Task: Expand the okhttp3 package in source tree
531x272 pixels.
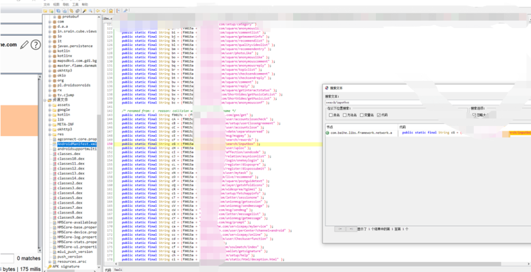Action: [x=49, y=71]
